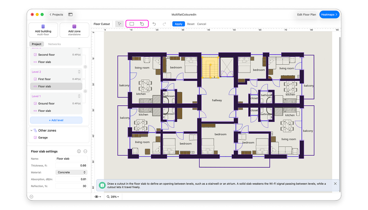This screenshot has height=210, width=368.
Task: Select the Garage zone
Action: 56,138
